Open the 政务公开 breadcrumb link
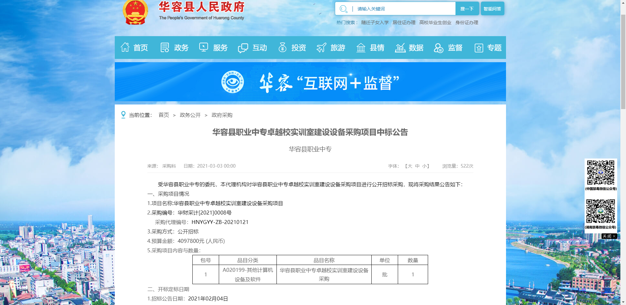626x305 pixels. (190, 115)
